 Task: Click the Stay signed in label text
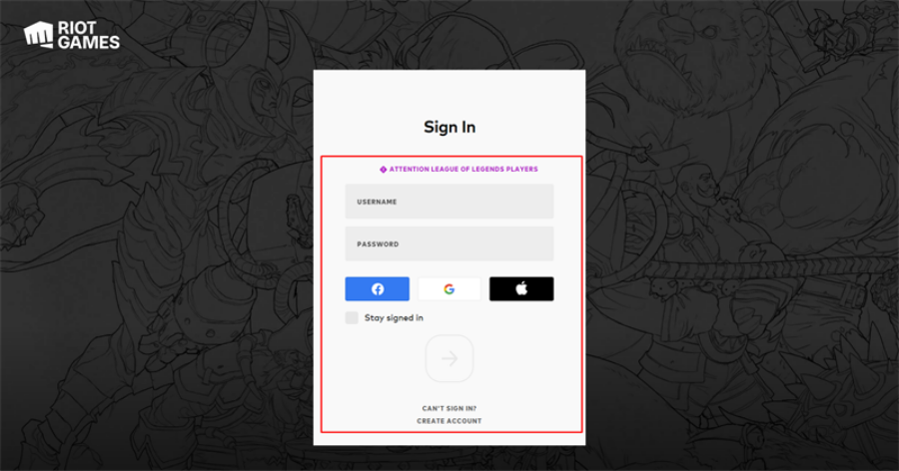pos(394,317)
